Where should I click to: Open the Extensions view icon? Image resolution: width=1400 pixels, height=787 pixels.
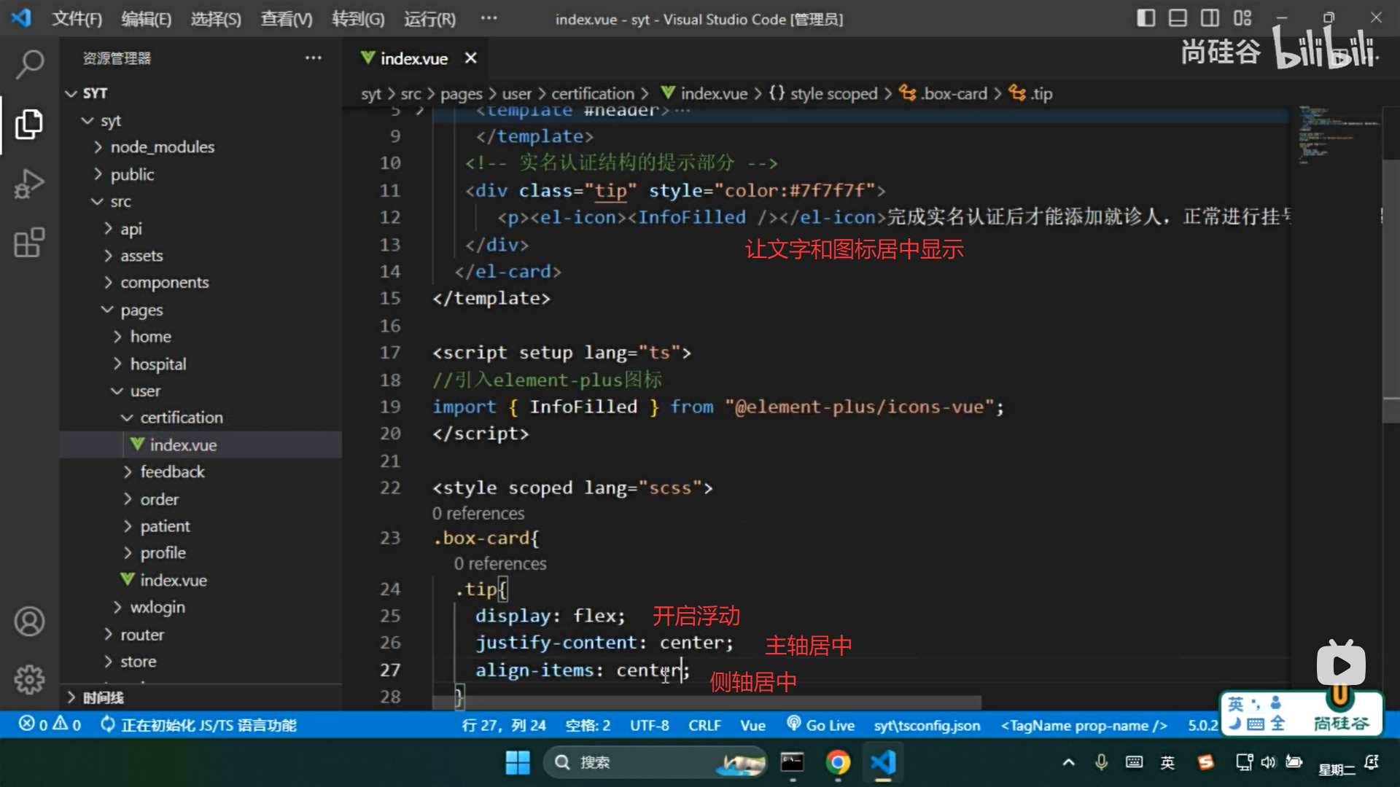tap(29, 243)
